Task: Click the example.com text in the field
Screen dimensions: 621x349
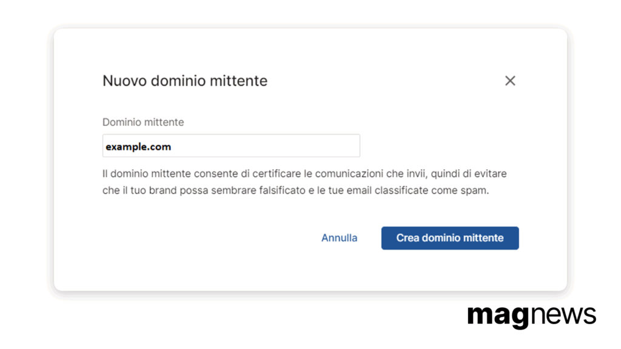Action: pos(138,147)
